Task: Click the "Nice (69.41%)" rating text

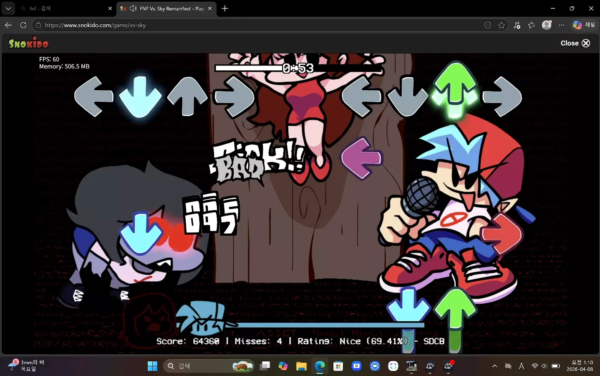Action: pyautogui.click(x=373, y=341)
